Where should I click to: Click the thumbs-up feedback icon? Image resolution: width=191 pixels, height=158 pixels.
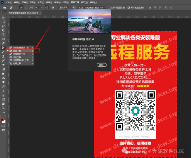click(x=150, y=7)
